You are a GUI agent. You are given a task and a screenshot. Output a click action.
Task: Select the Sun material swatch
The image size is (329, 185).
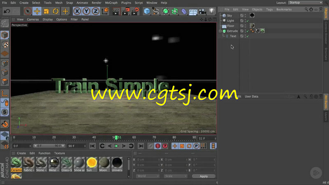92,164
